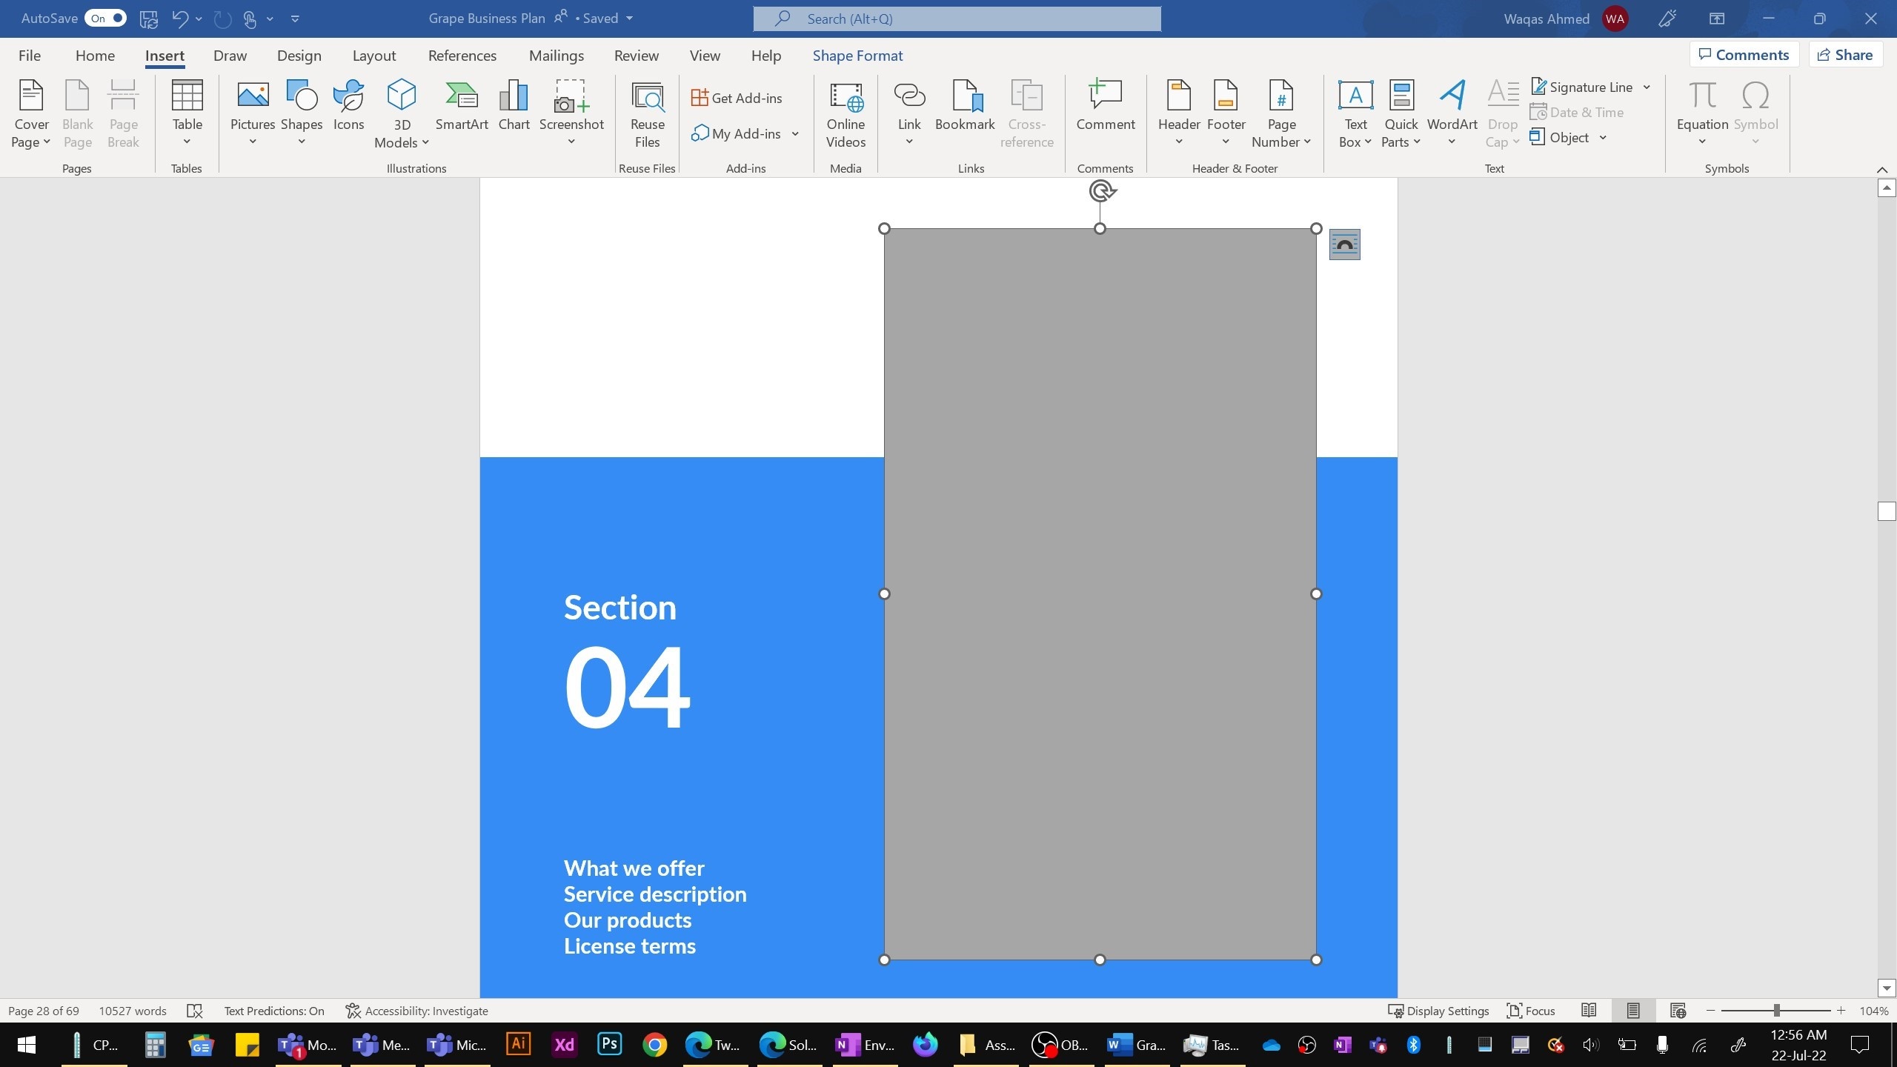Click the Save icon in title bar
Image resolution: width=1897 pixels, height=1067 pixels.
[149, 19]
